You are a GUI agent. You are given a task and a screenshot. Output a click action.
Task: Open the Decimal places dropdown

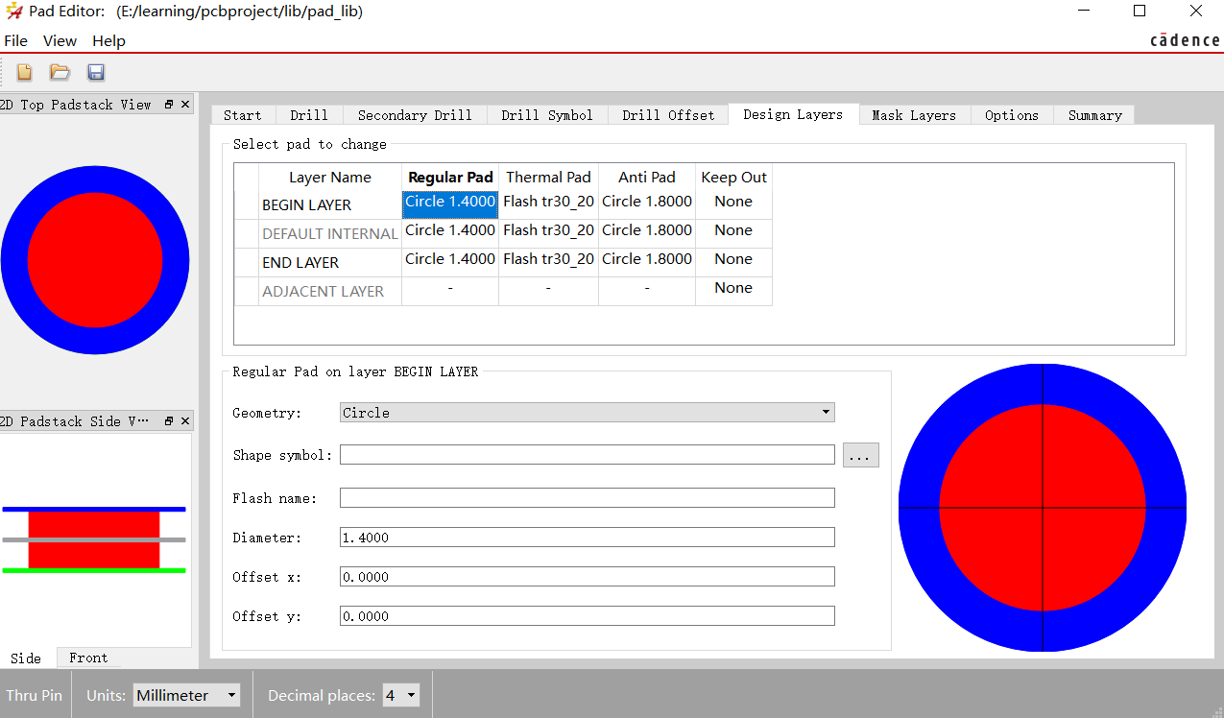(400, 695)
